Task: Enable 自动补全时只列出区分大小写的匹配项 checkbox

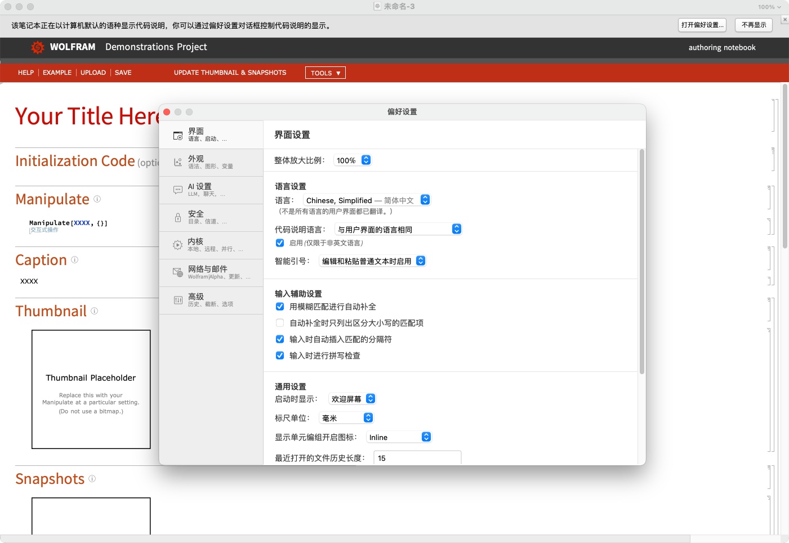Action: (280, 323)
